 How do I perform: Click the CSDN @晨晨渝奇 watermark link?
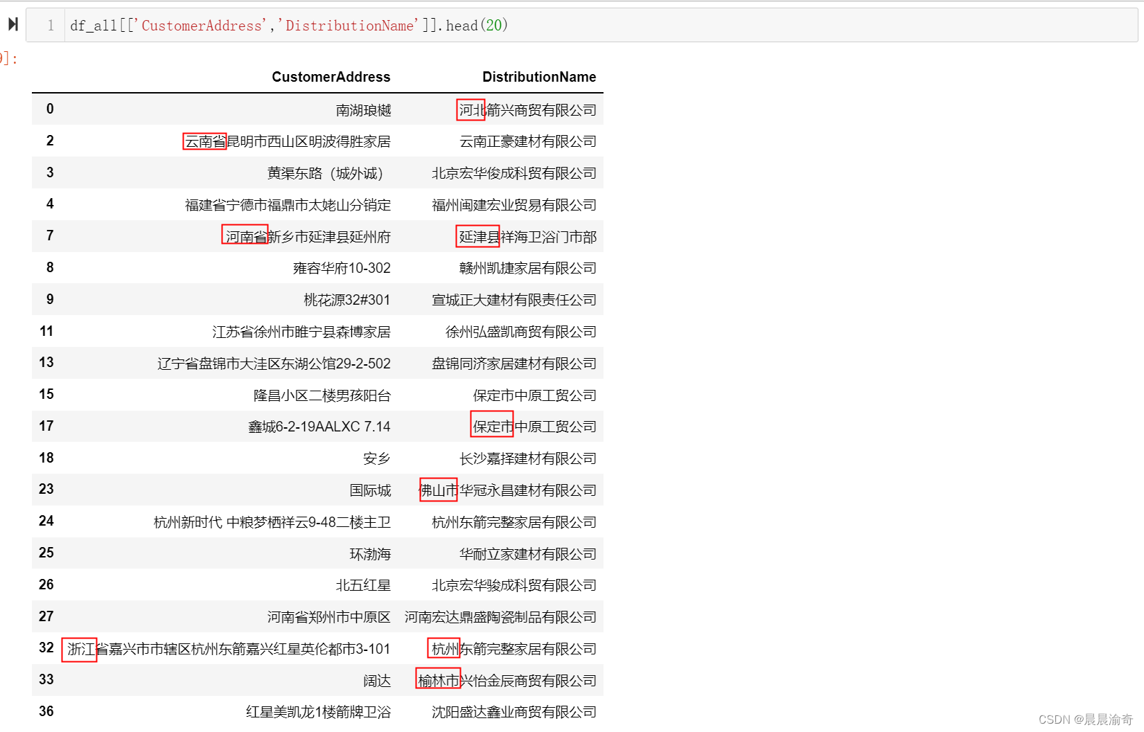[x=1084, y=719]
